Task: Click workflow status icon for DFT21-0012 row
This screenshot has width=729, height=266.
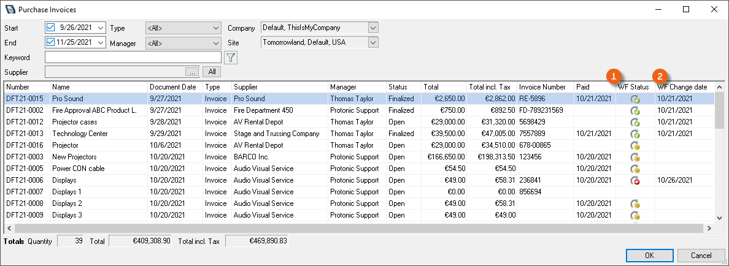Action: tap(635, 123)
